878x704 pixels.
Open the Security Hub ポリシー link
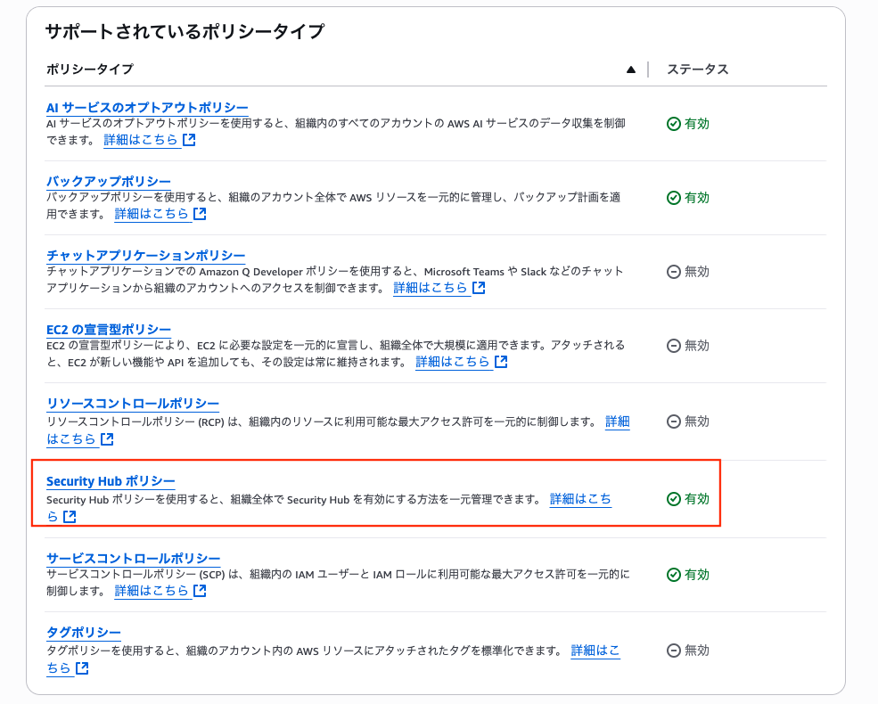click(111, 481)
